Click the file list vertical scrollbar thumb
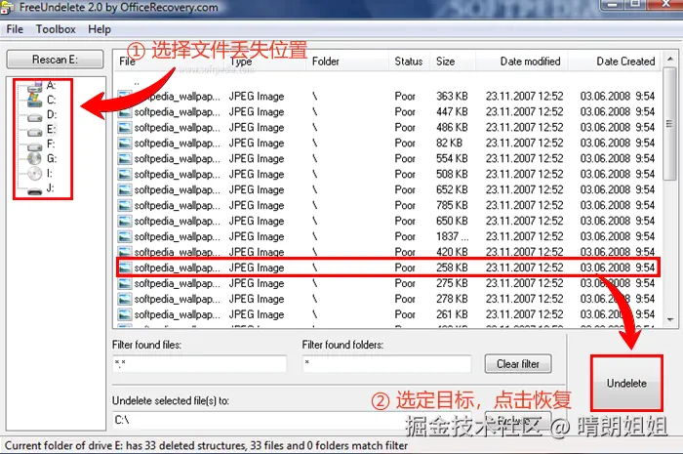This screenshot has height=454, width=683. 669,123
